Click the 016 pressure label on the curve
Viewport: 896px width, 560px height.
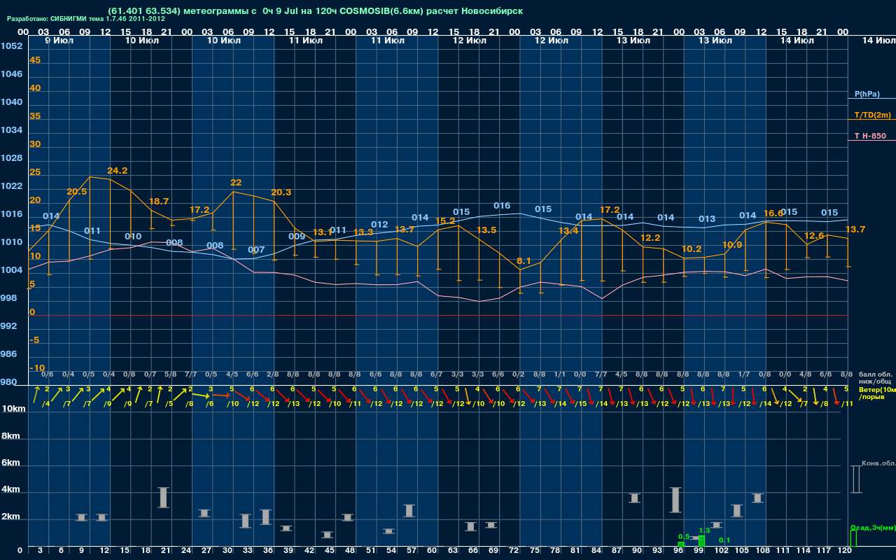pyautogui.click(x=502, y=206)
